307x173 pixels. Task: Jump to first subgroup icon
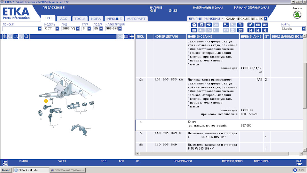click(x=258, y=30)
